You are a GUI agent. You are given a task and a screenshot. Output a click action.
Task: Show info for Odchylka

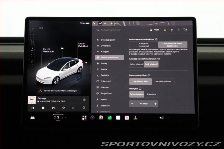point(140,89)
